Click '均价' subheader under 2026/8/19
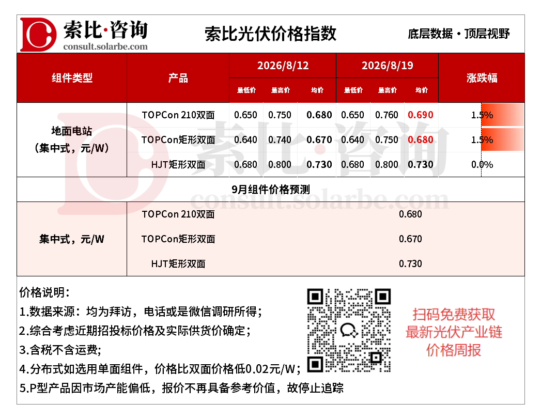 pos(421,90)
